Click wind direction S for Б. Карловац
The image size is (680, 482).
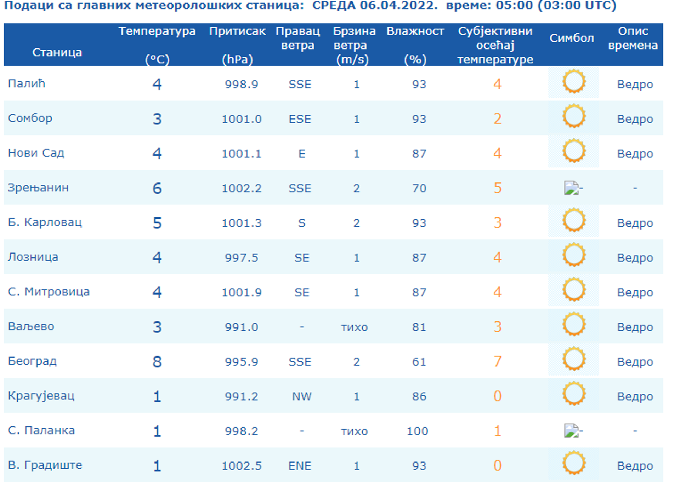pos(302,223)
